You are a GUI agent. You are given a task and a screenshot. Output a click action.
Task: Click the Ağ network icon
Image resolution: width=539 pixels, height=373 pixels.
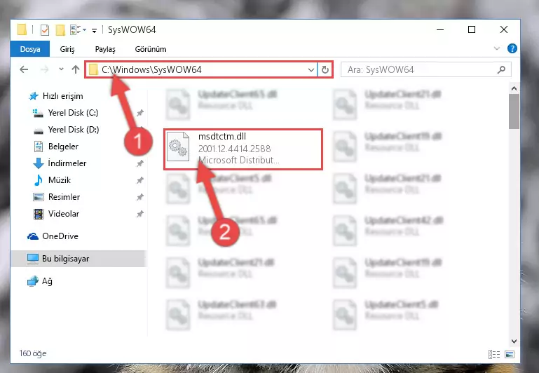tap(33, 281)
